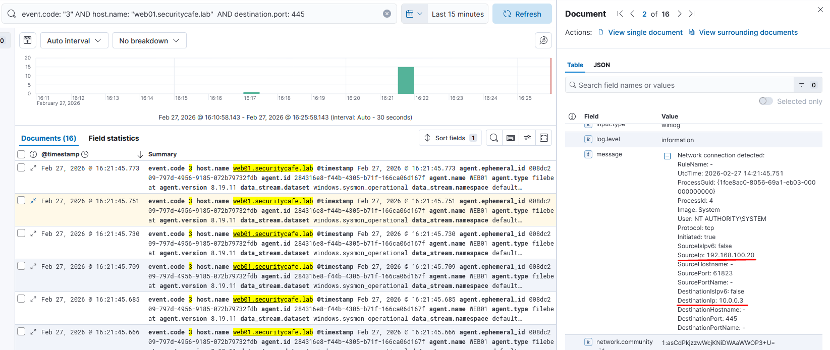Expand document details for 16:21:45.666 row
830x350 pixels.
(33, 332)
